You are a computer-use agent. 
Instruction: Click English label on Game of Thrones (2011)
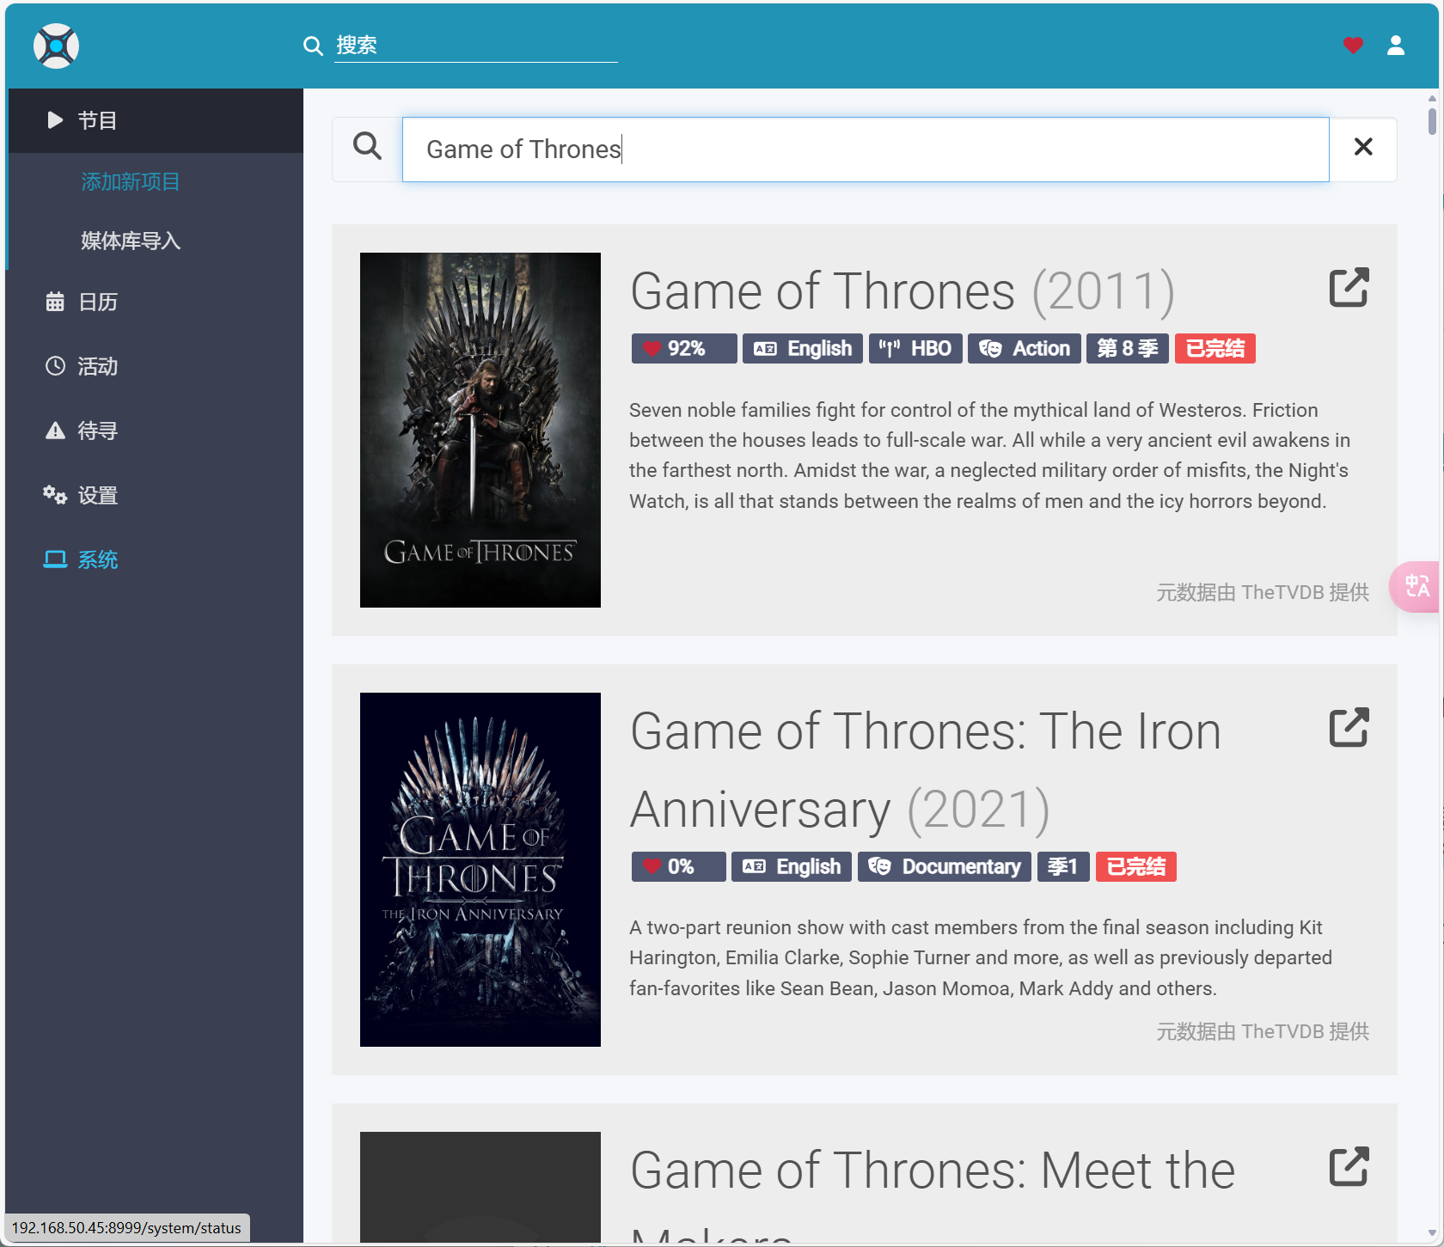coord(803,349)
